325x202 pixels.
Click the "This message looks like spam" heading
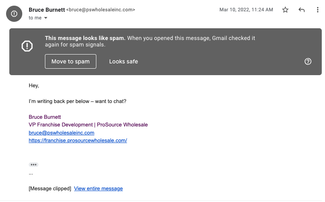pyautogui.click(x=85, y=38)
